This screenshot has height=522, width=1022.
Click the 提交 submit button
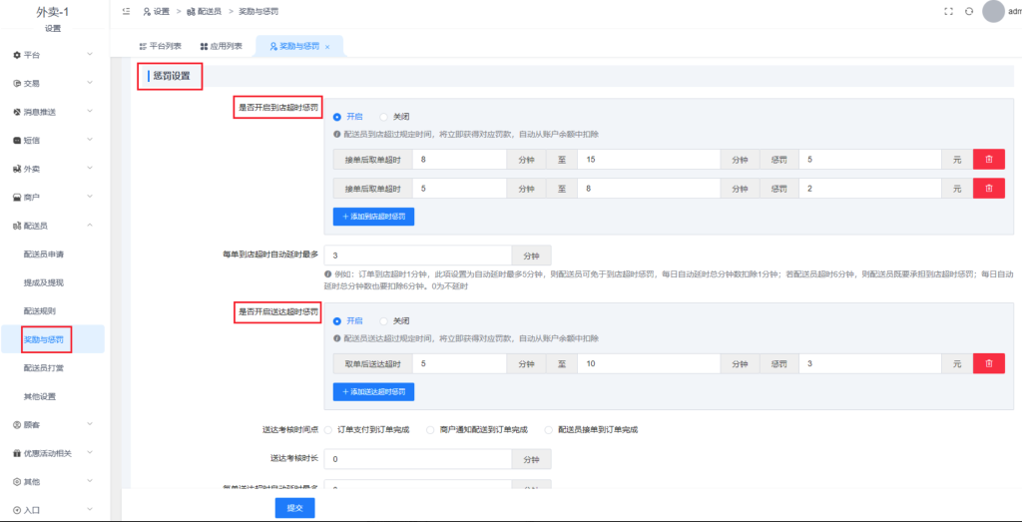point(294,508)
